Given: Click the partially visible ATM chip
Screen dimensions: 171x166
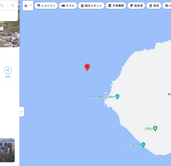Looking at the screenshot, I should [167, 6].
